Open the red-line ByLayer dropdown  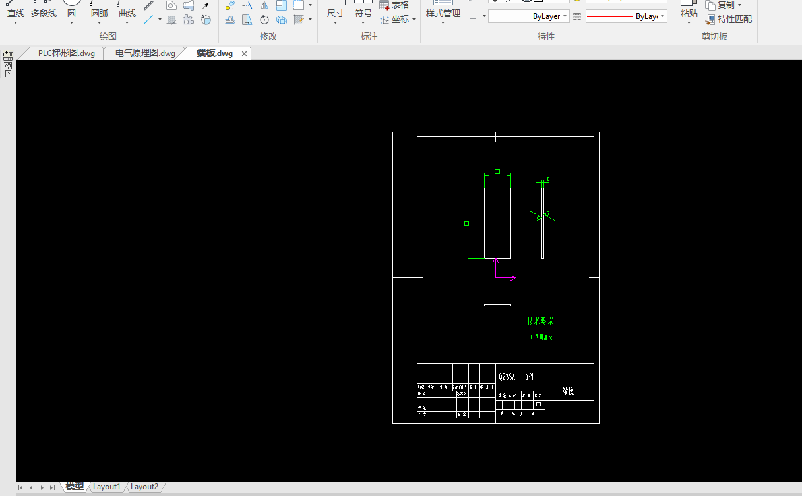pos(626,16)
